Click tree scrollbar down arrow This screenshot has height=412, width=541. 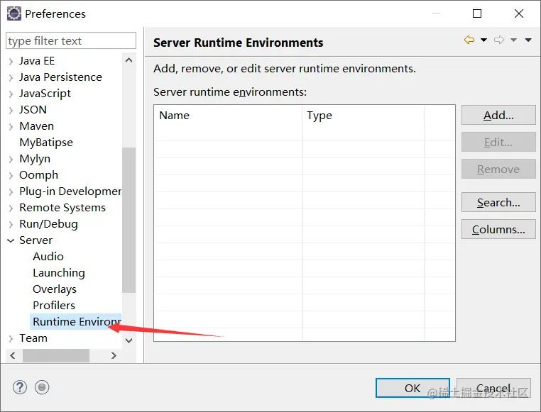pos(129,340)
